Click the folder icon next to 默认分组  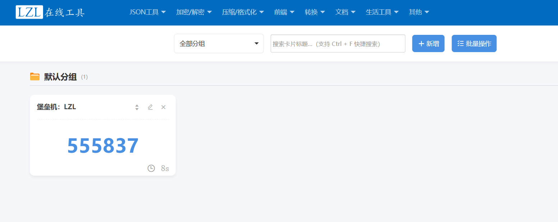pyautogui.click(x=35, y=76)
